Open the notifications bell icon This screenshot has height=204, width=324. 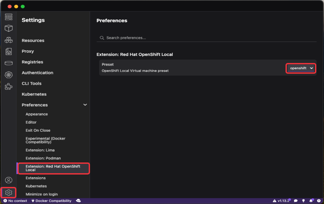pyautogui.click(x=311, y=201)
